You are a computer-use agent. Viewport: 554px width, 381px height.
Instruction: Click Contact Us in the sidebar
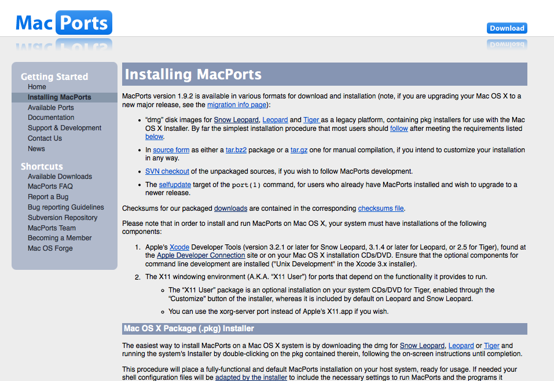(45, 138)
